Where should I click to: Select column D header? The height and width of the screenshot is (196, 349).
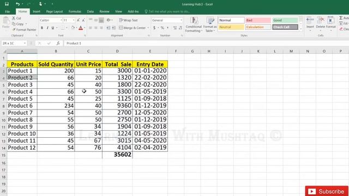pyautogui.click(x=117, y=51)
